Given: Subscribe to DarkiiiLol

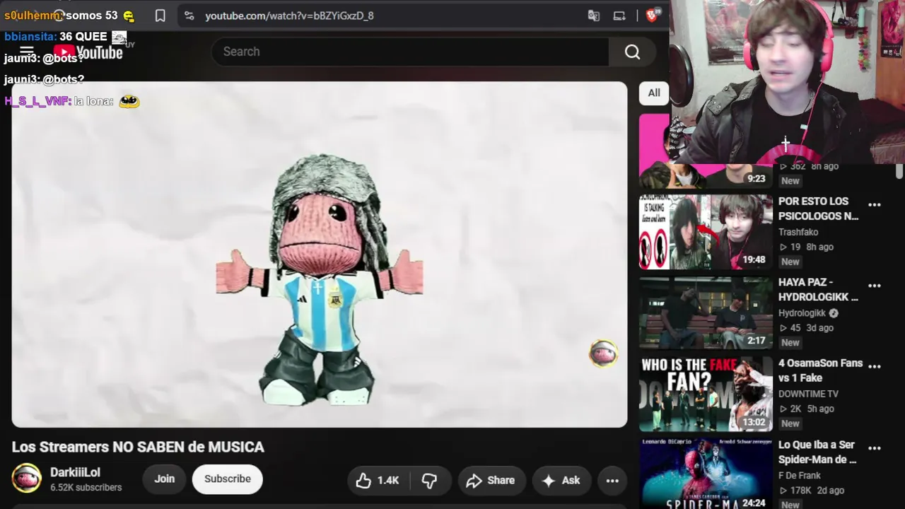Looking at the screenshot, I should click(x=228, y=479).
